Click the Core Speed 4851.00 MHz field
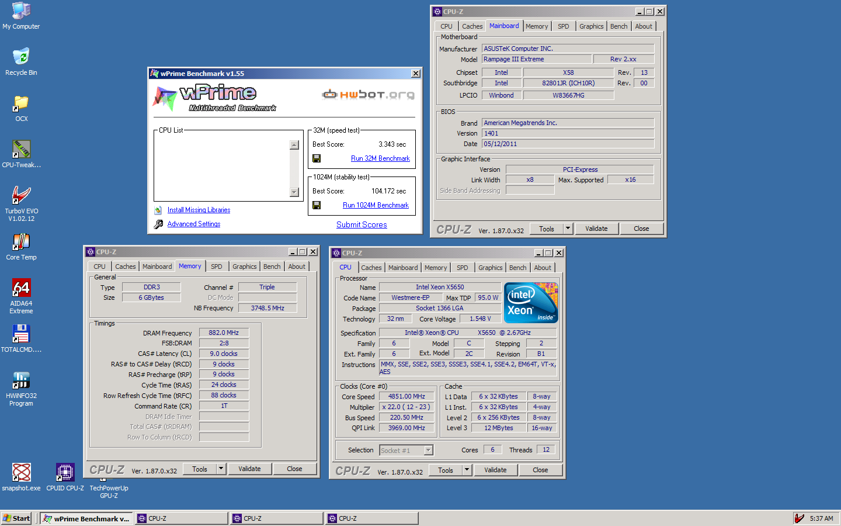This screenshot has width=841, height=526. tap(406, 396)
